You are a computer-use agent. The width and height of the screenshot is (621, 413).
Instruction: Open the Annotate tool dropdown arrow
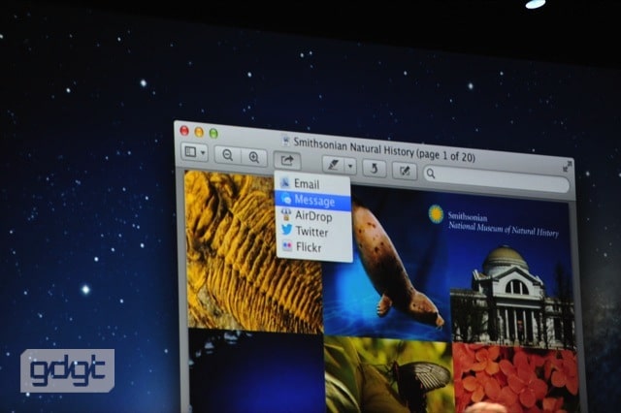(350, 167)
